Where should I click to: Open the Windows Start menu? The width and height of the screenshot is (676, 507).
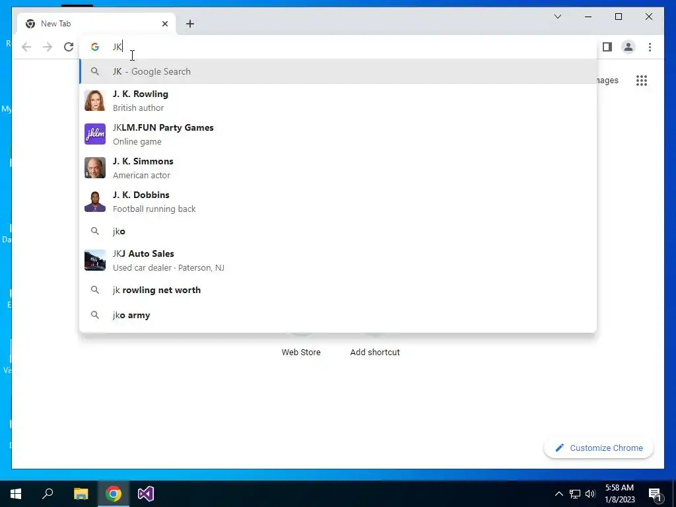16,494
